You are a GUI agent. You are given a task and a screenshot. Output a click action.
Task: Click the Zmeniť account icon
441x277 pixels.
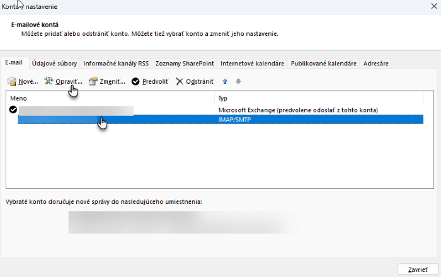[x=93, y=81]
